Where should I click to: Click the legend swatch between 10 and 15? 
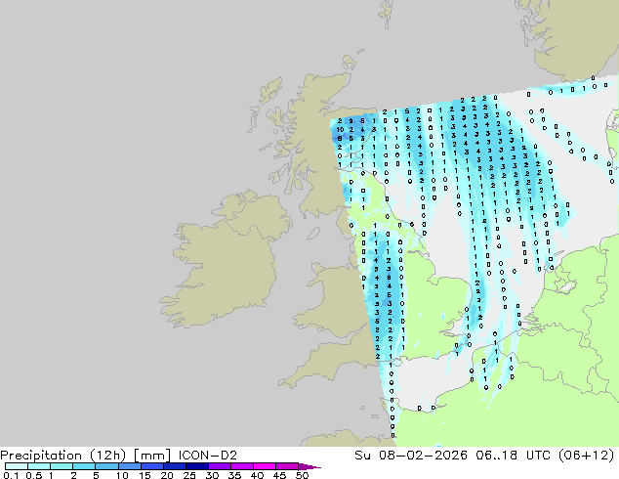click(129, 466)
